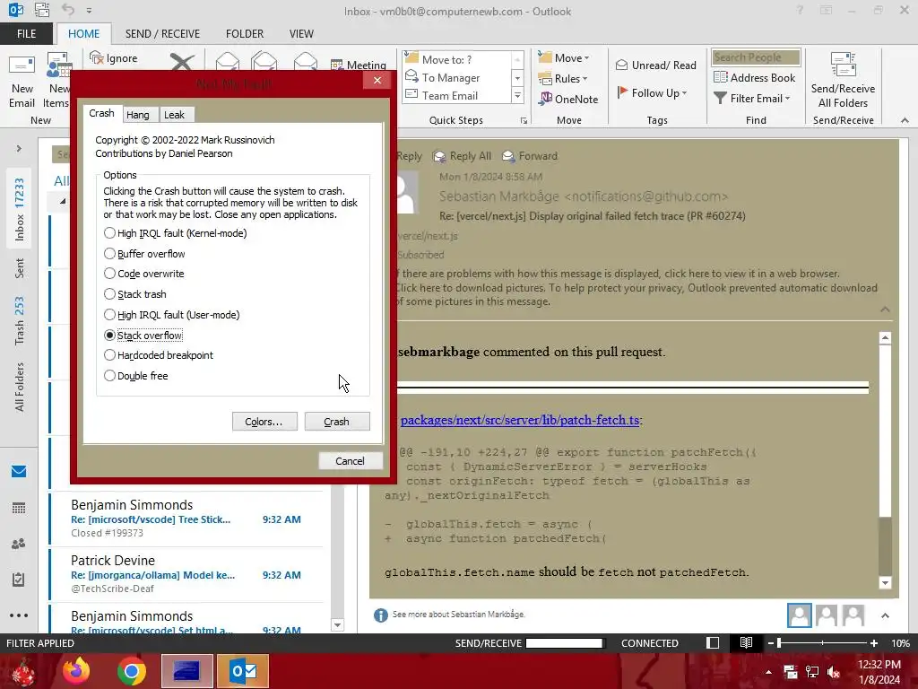Click the Crash button
918x689 pixels.
tap(337, 422)
